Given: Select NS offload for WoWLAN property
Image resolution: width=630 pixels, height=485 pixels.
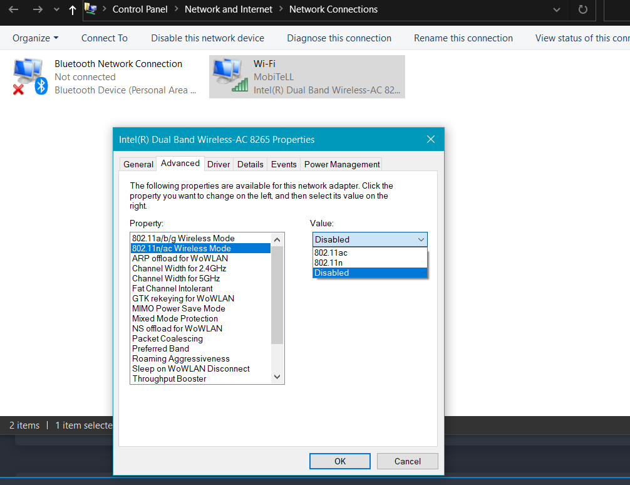Looking at the screenshot, I should [x=200, y=328].
